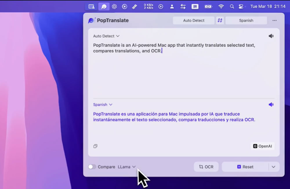Open the LLama model dropdown
Image resolution: width=290 pixels, height=189 pixels.
click(x=127, y=167)
